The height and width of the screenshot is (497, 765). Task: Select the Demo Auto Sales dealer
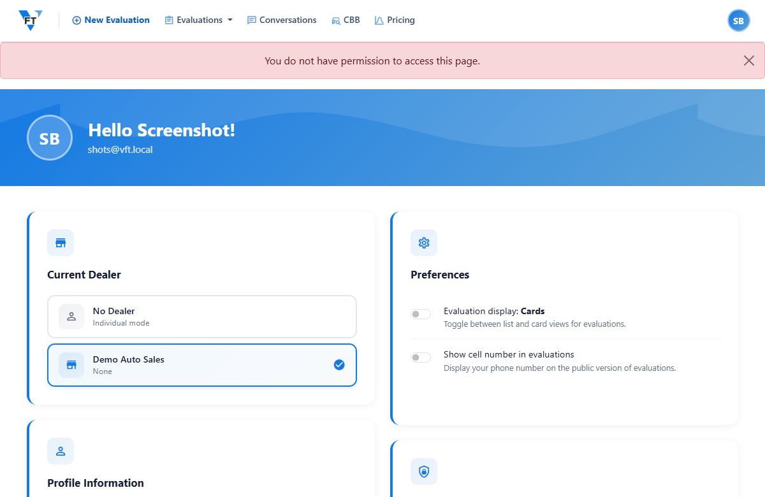pos(202,365)
